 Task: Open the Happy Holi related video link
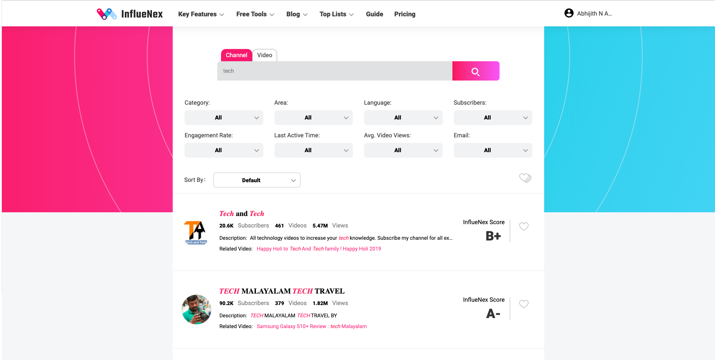point(319,249)
